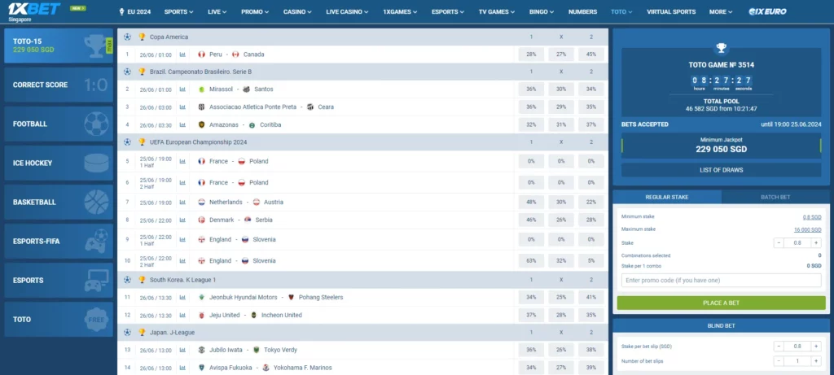
Task: Click the Stake value field
Action: [797, 242]
